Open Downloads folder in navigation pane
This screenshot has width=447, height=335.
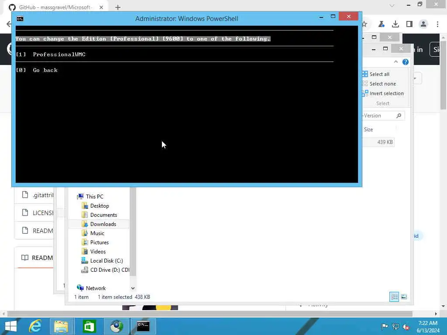click(x=103, y=224)
